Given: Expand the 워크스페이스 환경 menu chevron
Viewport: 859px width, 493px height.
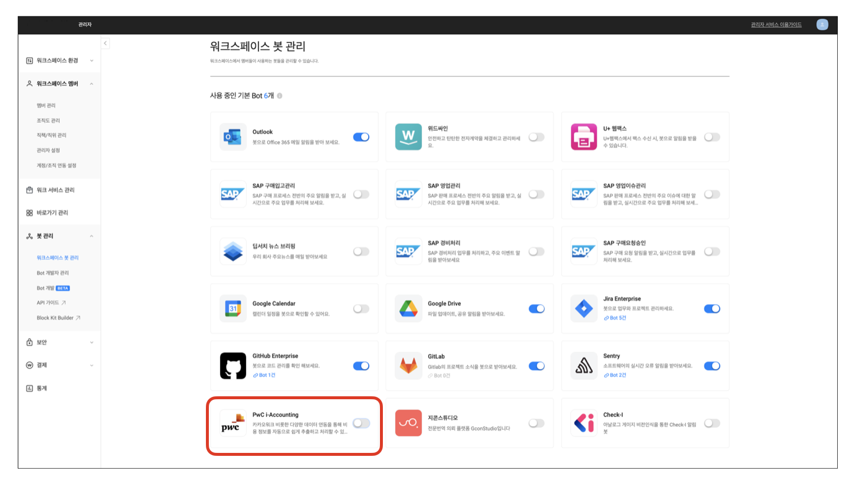Looking at the screenshot, I should 91,61.
